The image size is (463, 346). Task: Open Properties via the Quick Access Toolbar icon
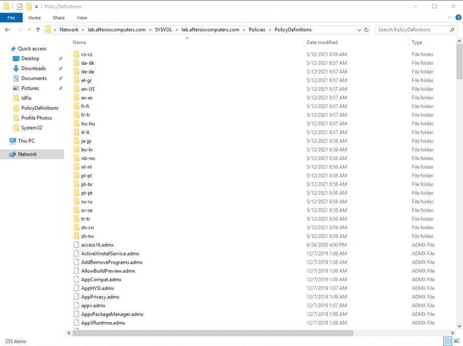[x=19, y=7]
